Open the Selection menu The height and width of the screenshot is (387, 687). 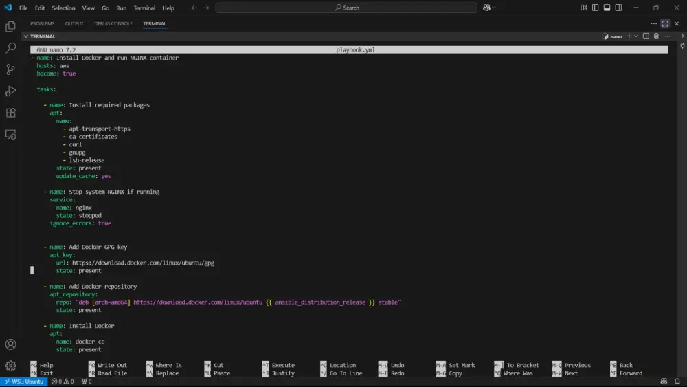(x=63, y=8)
